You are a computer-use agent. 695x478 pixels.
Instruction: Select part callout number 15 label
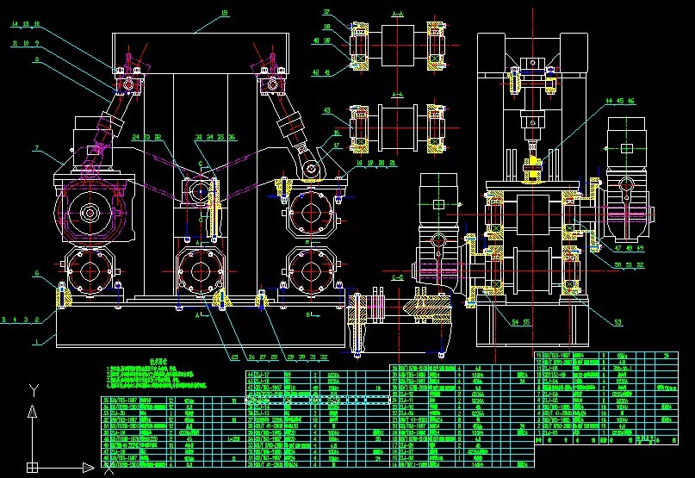[x=225, y=13]
